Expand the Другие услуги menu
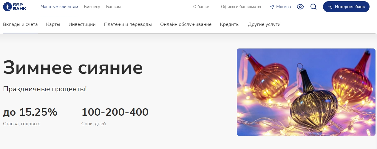This screenshot has width=377, height=149. 264,24
